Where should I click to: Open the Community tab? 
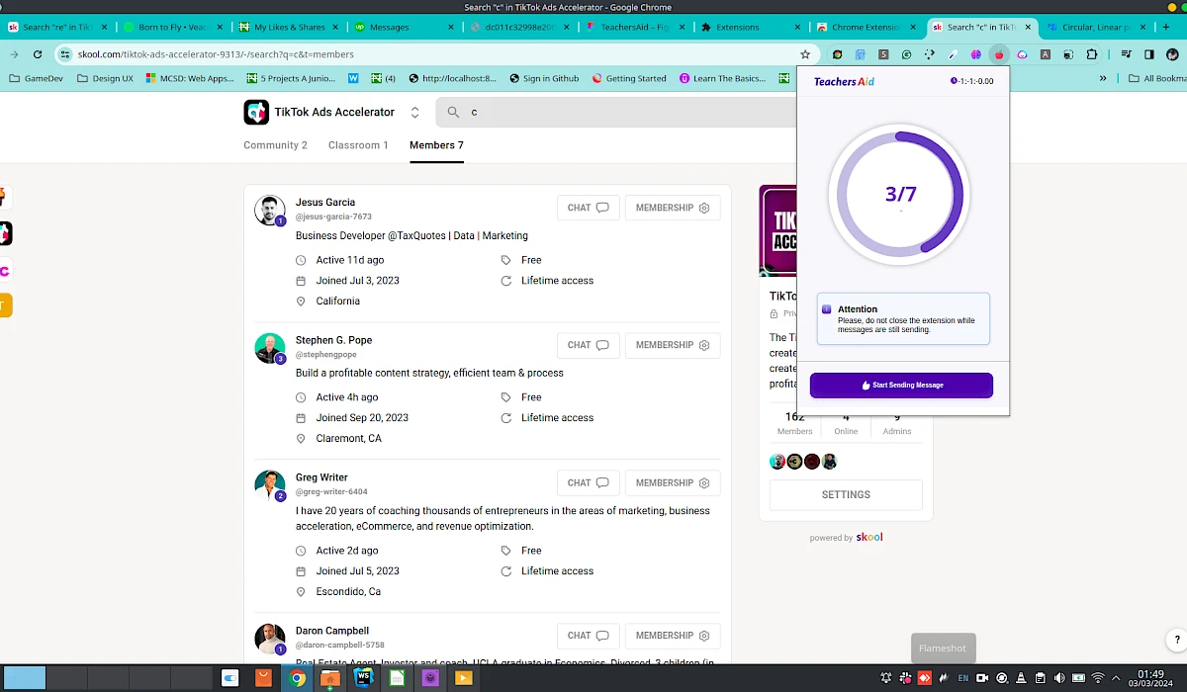tap(275, 144)
